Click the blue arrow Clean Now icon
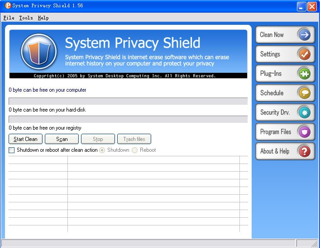Screen dimensions: 320x248 [x=305, y=35]
